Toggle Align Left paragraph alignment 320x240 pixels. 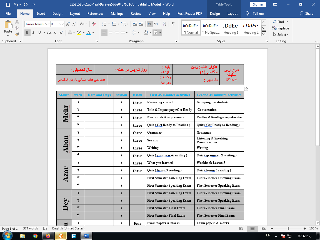pyautogui.click(x=104, y=33)
